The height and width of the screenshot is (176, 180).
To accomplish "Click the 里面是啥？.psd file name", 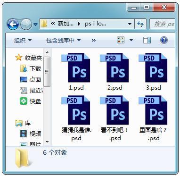I will coord(154,134).
